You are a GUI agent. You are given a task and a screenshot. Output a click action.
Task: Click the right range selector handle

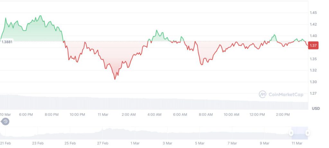pyautogui.click(x=307, y=133)
